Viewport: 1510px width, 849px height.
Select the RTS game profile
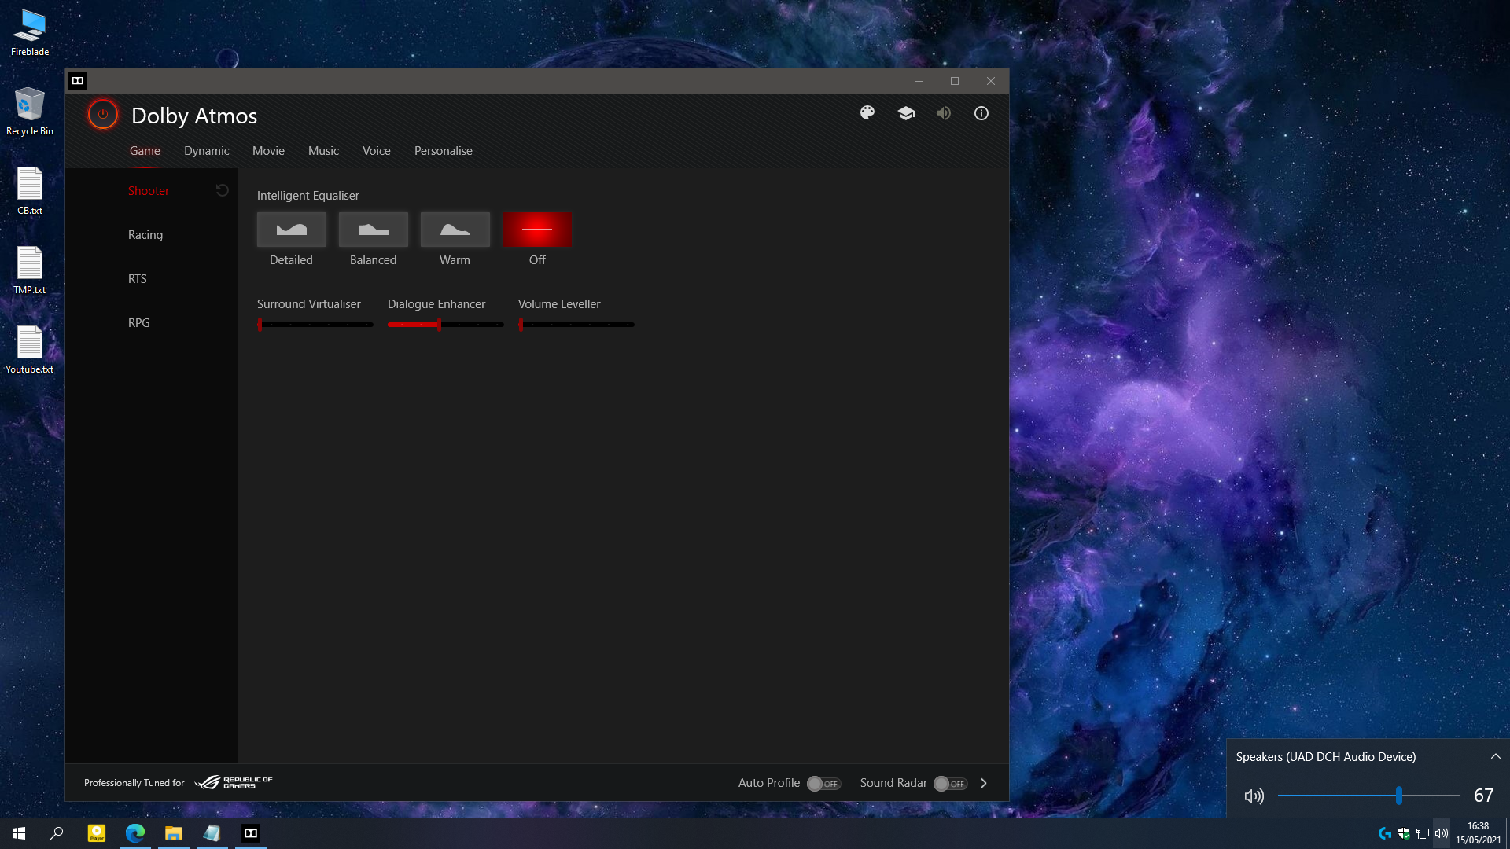[138, 279]
